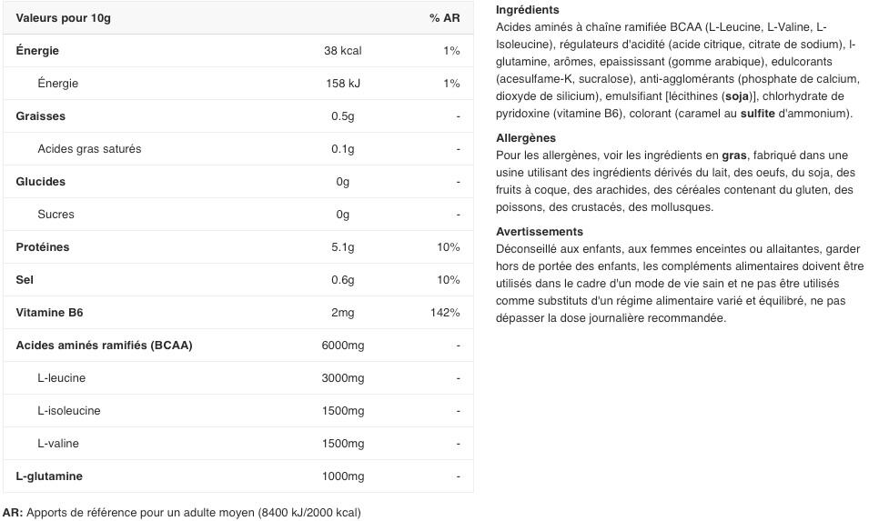Click the "Sucres" row label
Screen dimensions: 869x521
pos(56,215)
